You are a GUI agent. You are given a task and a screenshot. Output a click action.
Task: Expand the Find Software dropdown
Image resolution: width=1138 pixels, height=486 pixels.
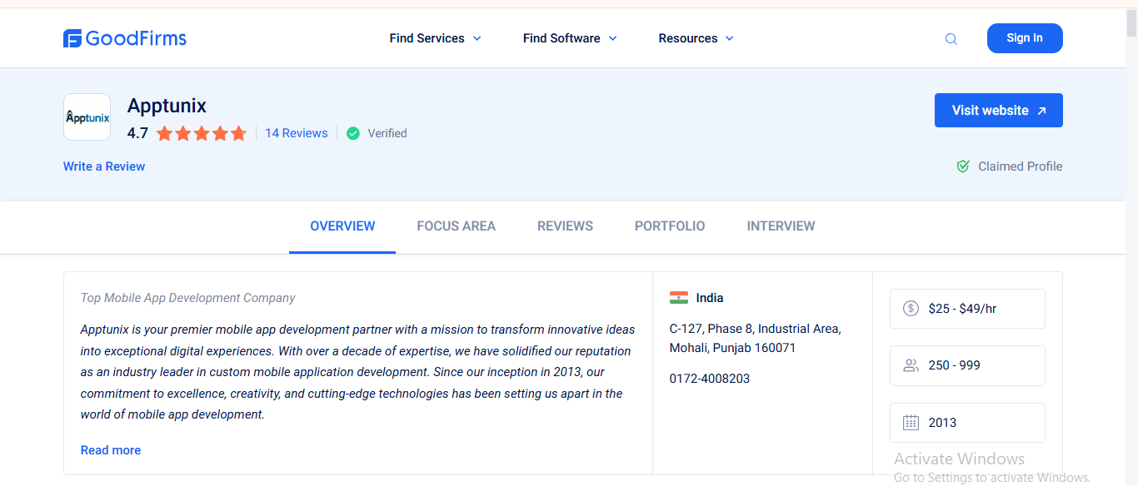(x=571, y=38)
